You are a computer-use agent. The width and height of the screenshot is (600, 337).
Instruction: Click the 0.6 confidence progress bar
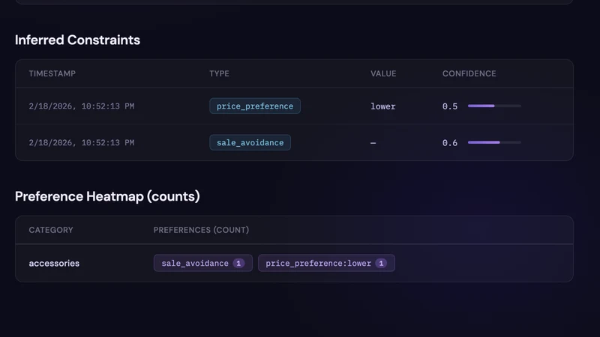[494, 142]
